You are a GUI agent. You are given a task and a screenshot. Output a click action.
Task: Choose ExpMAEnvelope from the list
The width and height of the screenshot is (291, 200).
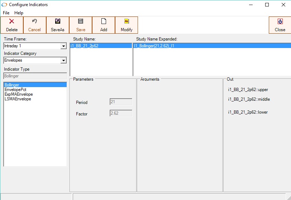[x=19, y=94]
